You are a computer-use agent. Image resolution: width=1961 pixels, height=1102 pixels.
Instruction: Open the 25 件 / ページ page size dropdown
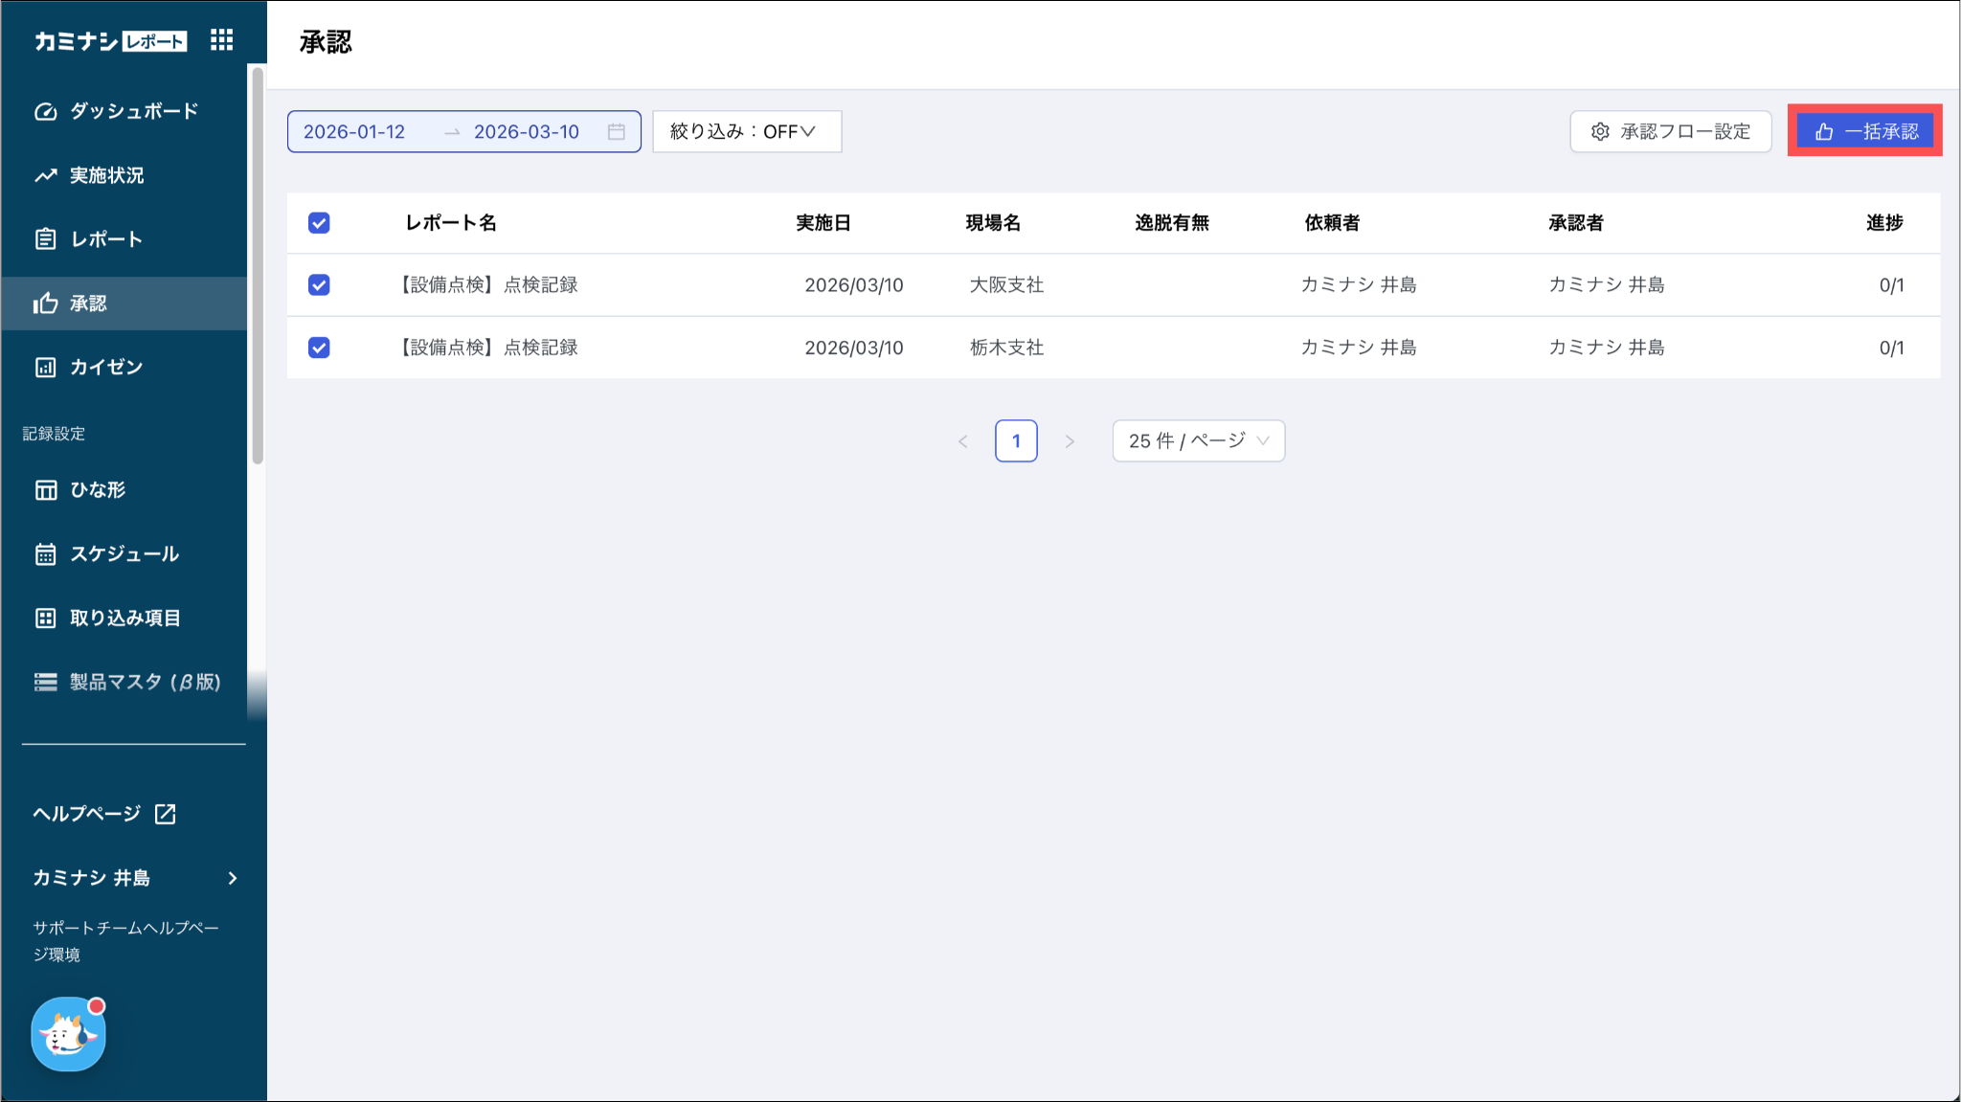(1198, 440)
